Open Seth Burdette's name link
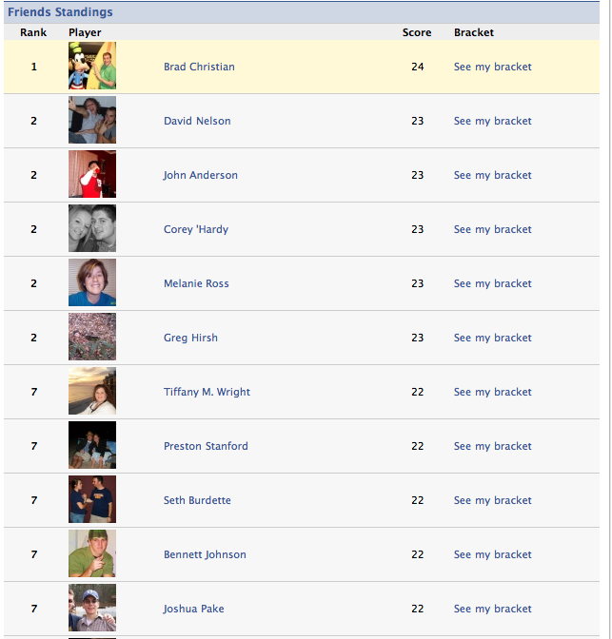 (197, 500)
